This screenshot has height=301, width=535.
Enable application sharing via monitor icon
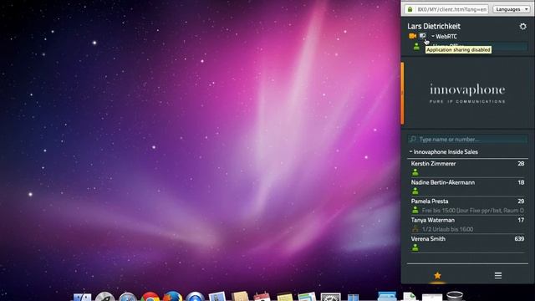coord(423,36)
